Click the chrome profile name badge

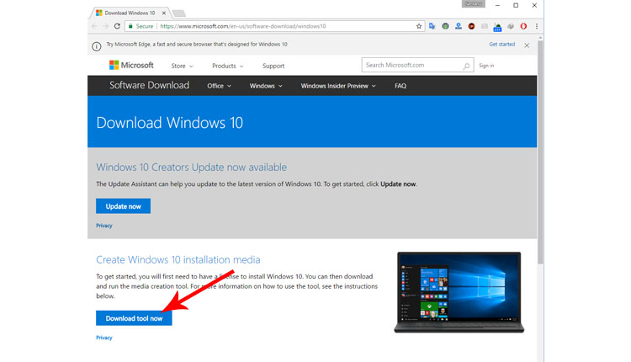(x=473, y=4)
